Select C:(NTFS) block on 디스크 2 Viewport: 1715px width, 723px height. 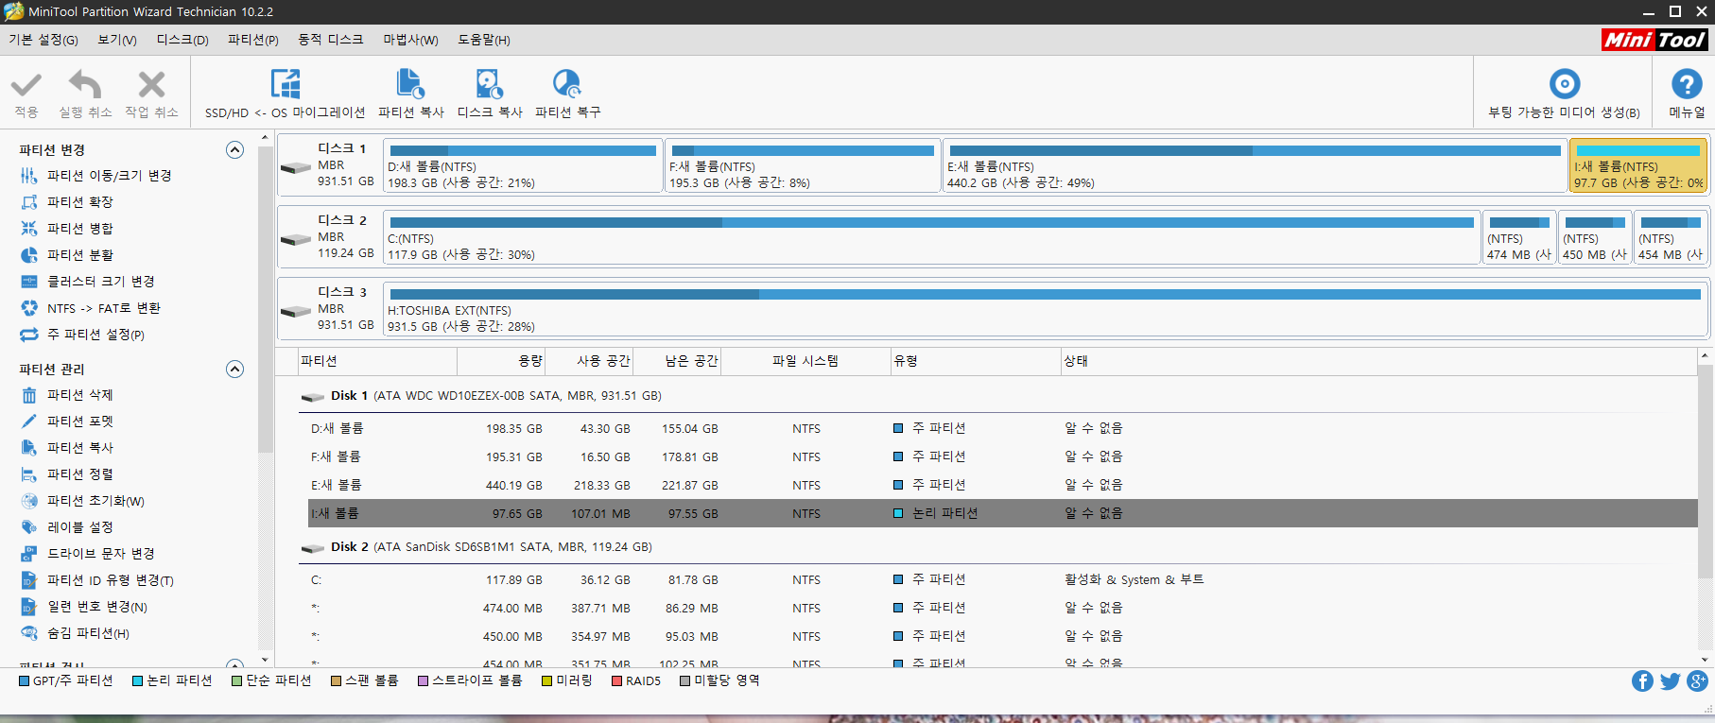931,238
